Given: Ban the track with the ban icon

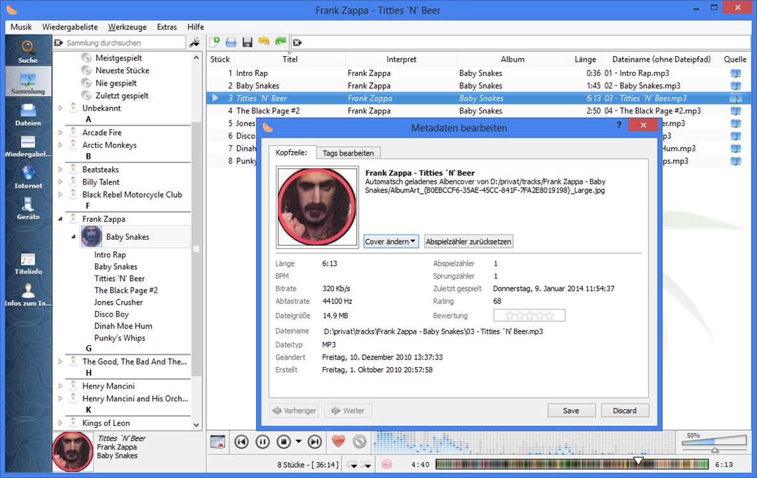Looking at the screenshot, I should [359, 441].
